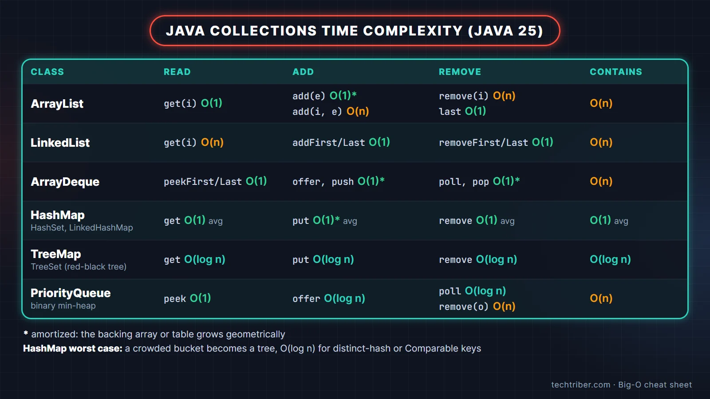Click HashMap 'get O(1) avg' cell
Viewport: 710px width, 399px height.
click(193, 220)
